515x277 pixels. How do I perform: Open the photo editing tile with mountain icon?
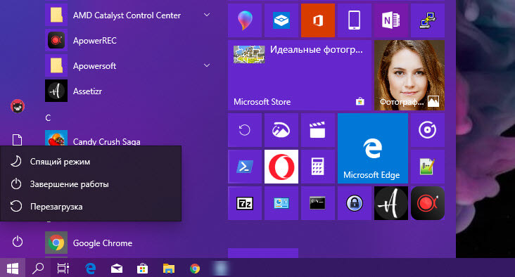281,130
